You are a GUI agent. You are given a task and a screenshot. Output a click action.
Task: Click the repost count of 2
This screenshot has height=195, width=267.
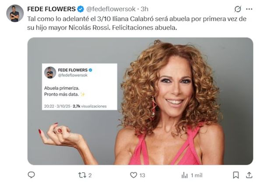point(90,175)
